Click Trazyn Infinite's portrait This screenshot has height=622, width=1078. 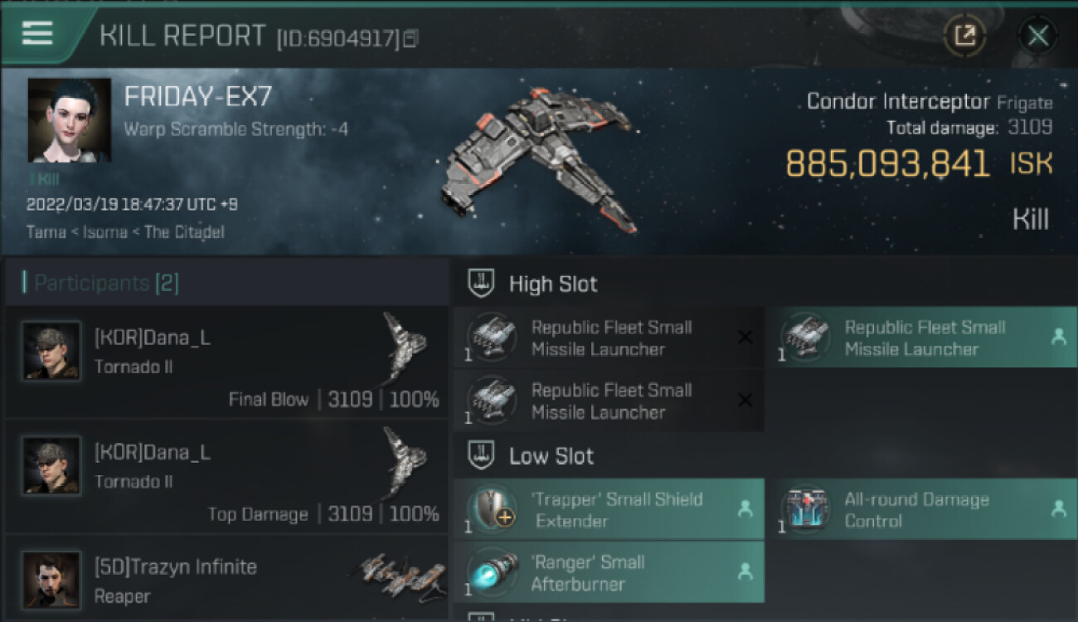coord(51,580)
